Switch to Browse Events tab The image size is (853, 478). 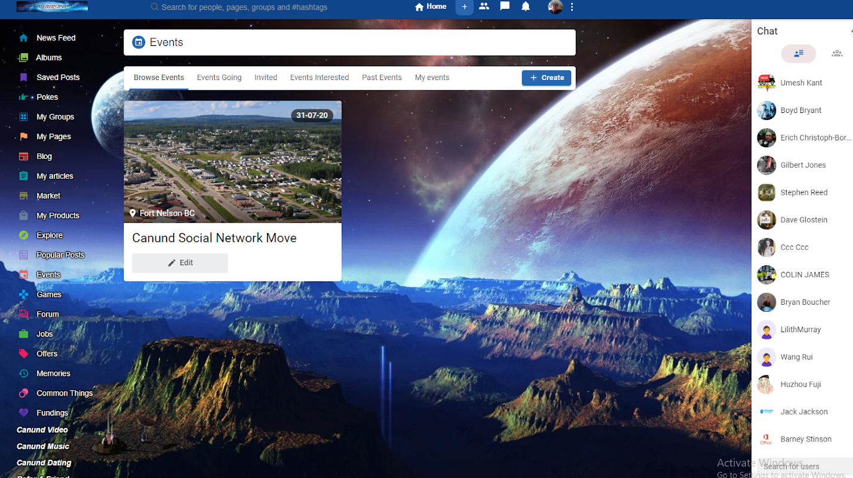159,78
